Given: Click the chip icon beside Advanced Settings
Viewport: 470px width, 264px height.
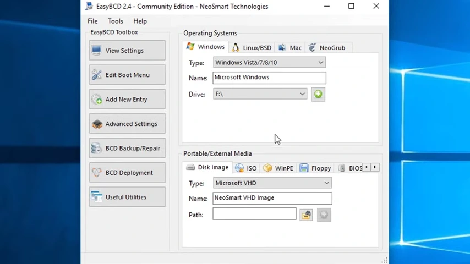Looking at the screenshot, I should [x=97, y=124].
